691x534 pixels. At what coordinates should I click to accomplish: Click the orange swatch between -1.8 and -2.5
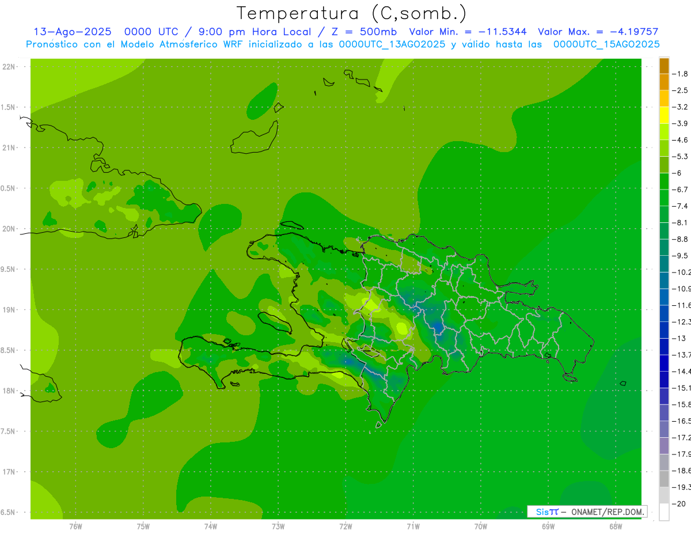click(665, 82)
